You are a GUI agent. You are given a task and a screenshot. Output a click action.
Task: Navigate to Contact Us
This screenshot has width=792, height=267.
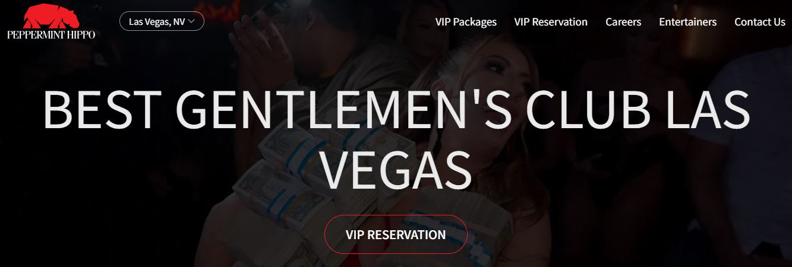[760, 22]
